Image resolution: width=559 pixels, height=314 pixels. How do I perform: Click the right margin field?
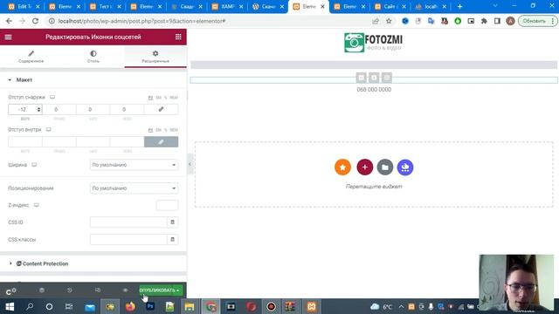(x=59, y=109)
